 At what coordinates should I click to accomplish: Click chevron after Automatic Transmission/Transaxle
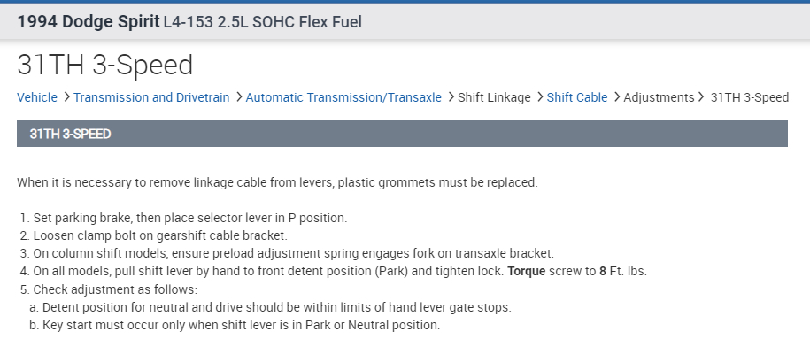click(450, 97)
